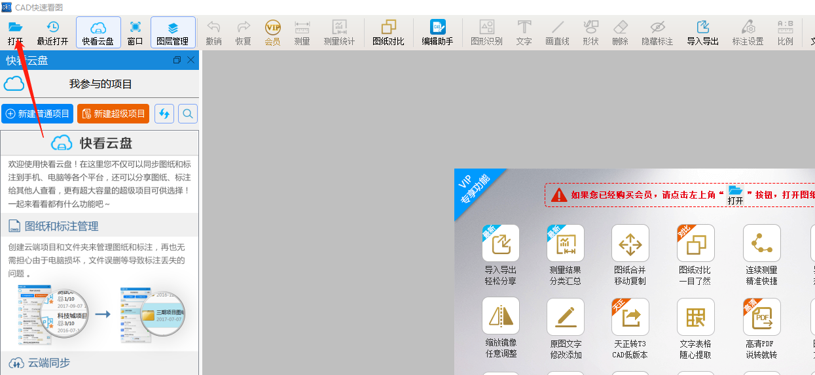Open the 编辑助手 edit assistant

click(x=437, y=33)
